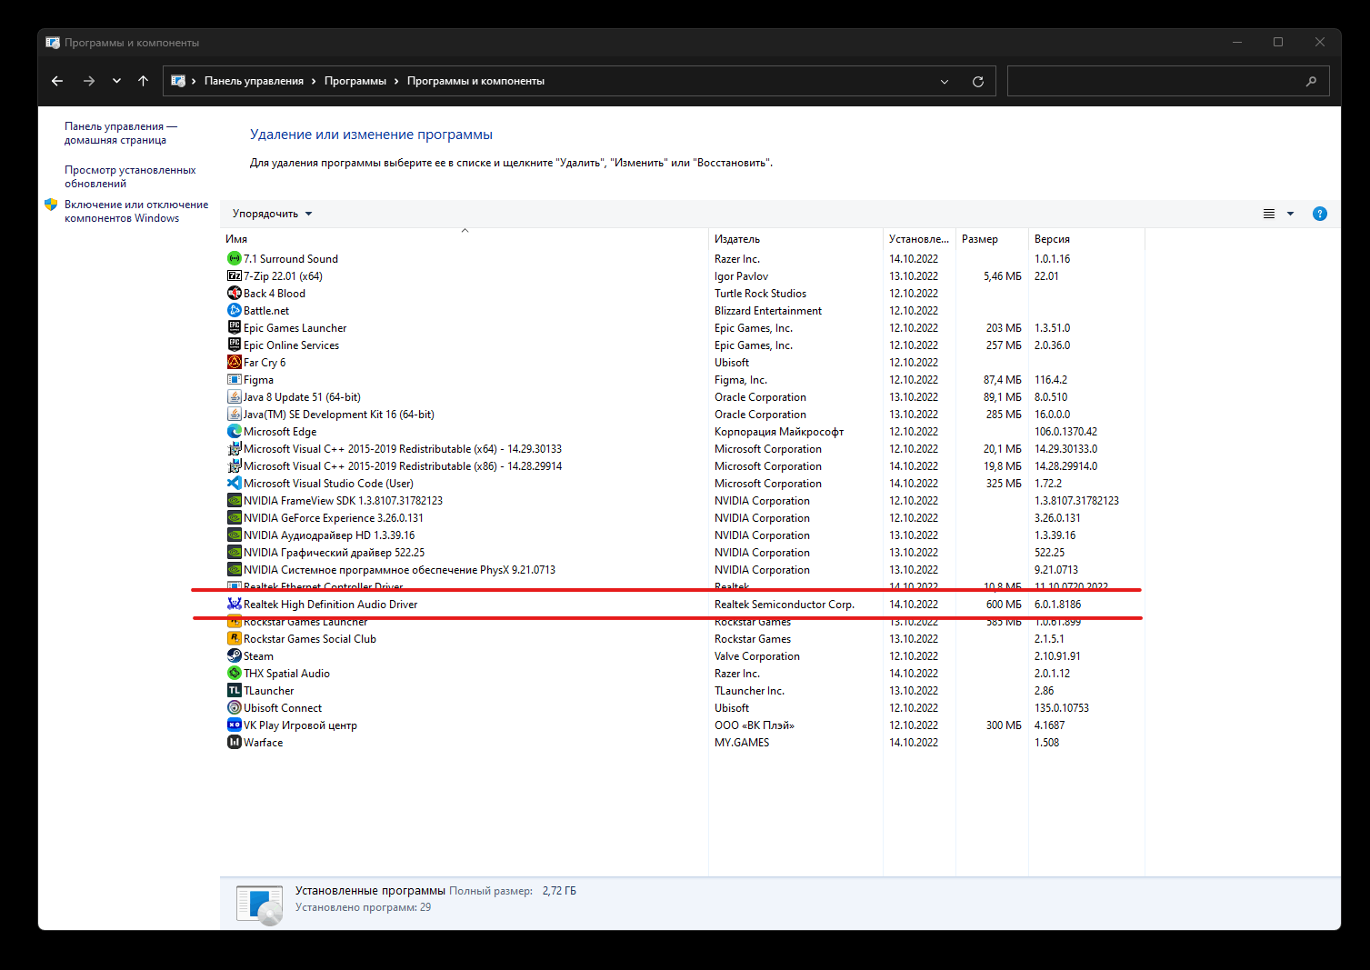Click the THX Spatial Audio icon
The width and height of the screenshot is (1370, 970).
[x=235, y=674]
